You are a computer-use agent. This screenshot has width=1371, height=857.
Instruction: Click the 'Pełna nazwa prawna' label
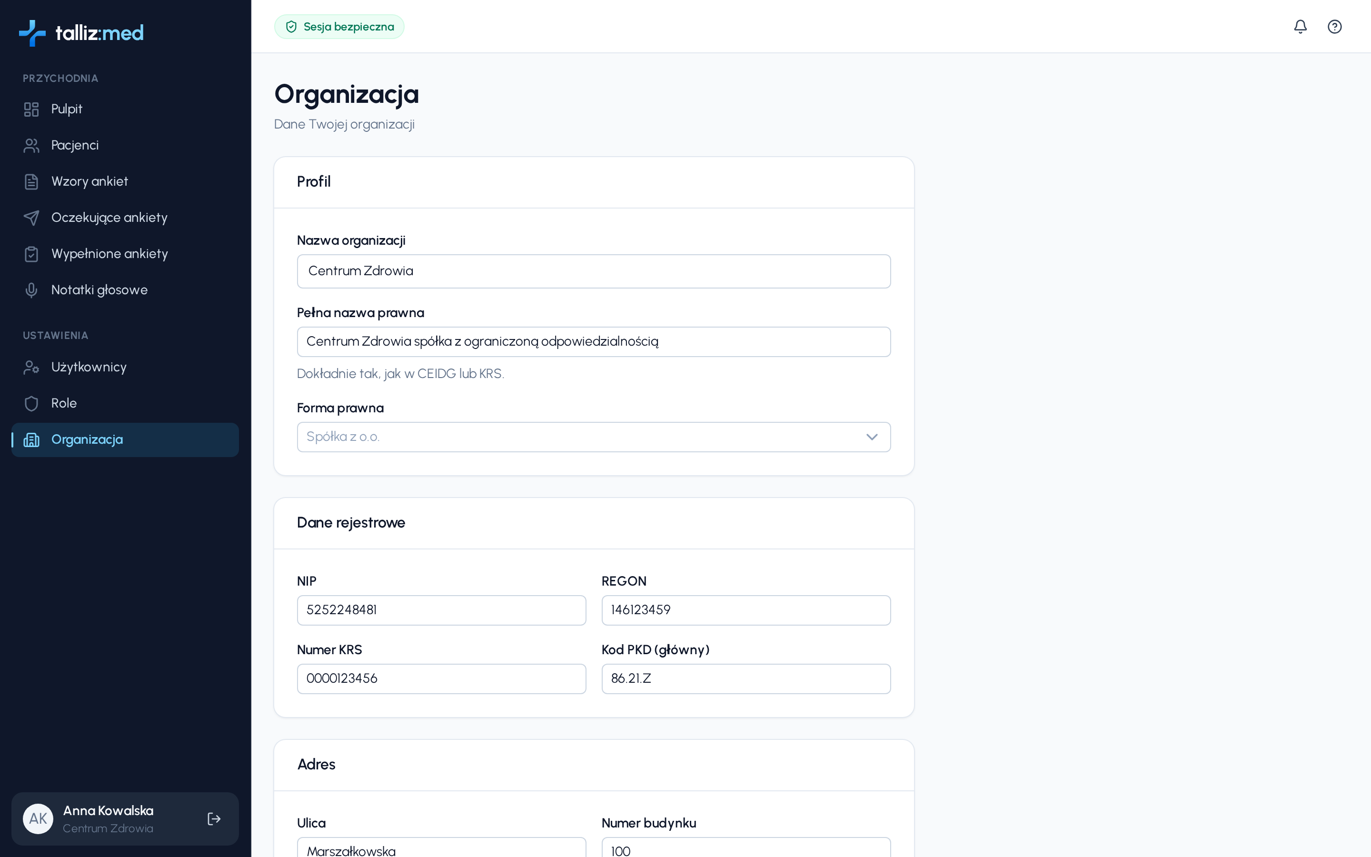[360, 313]
